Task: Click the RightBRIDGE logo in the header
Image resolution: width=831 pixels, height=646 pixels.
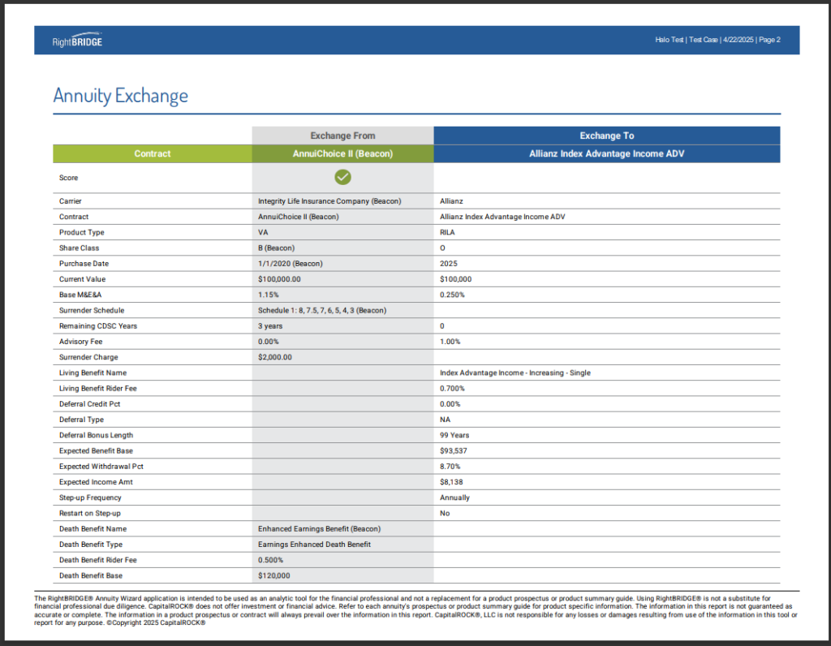Action: [x=77, y=41]
